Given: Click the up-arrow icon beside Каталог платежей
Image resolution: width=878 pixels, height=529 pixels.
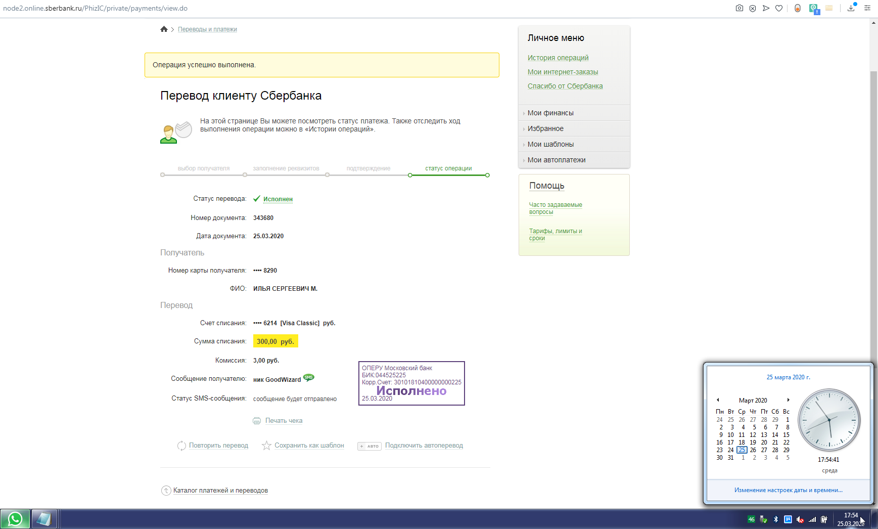Looking at the screenshot, I should 166,491.
